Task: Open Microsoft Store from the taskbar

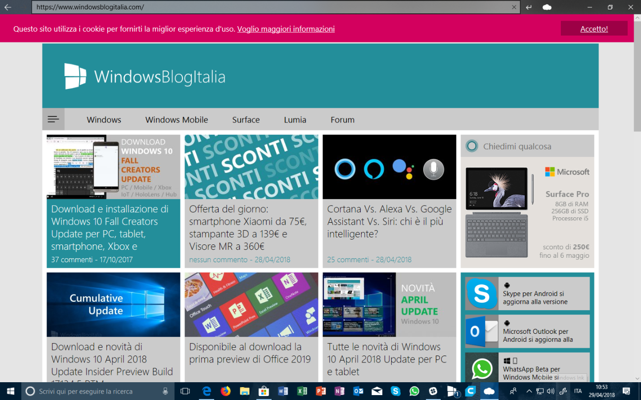Action: [x=264, y=391]
